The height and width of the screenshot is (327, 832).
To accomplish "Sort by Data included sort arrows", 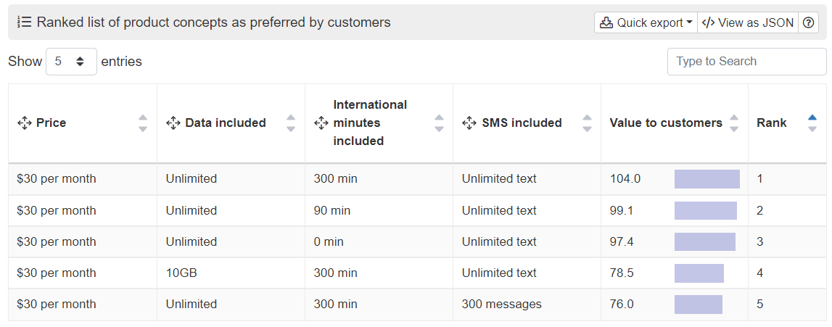I will click(x=291, y=123).
